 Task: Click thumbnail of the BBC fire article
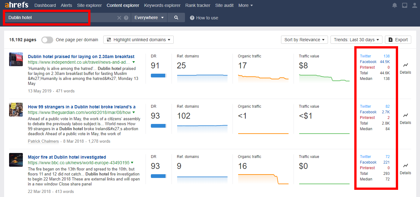(16, 160)
